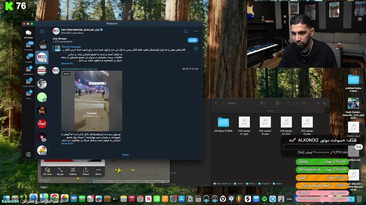Select 416 master 01.wav file
Screen dimensions: 366x205
tap(265, 126)
